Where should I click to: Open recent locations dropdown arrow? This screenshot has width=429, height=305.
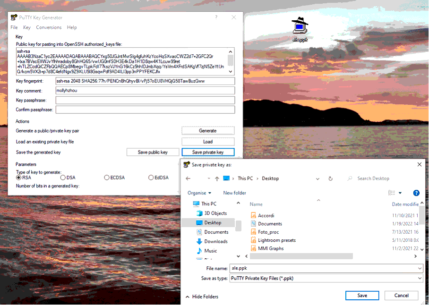click(209, 178)
